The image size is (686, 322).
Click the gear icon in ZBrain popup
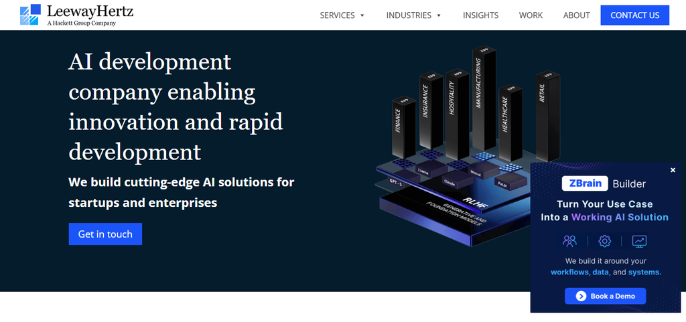[605, 241]
